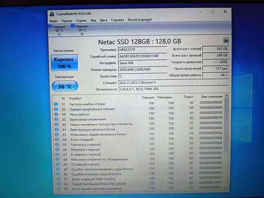The height and width of the screenshot is (198, 264).
Task: Click the Хорошо 100 % health status button
Action: tap(64, 63)
